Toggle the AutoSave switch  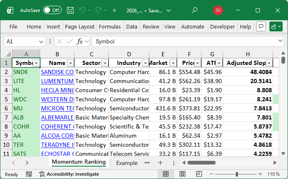pyautogui.click(x=52, y=10)
